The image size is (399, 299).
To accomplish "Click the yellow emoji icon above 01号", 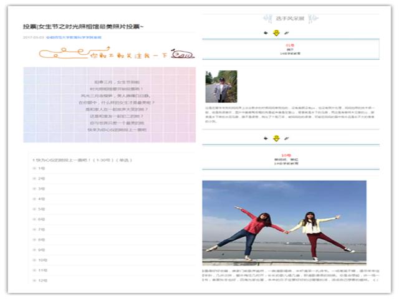I will 276,33.
